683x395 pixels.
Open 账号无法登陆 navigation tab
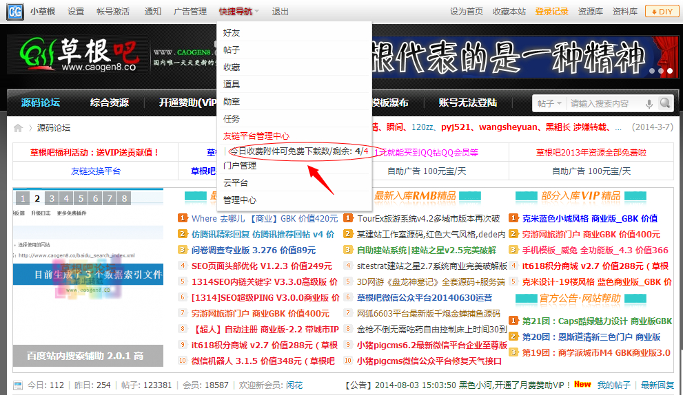tap(468, 103)
